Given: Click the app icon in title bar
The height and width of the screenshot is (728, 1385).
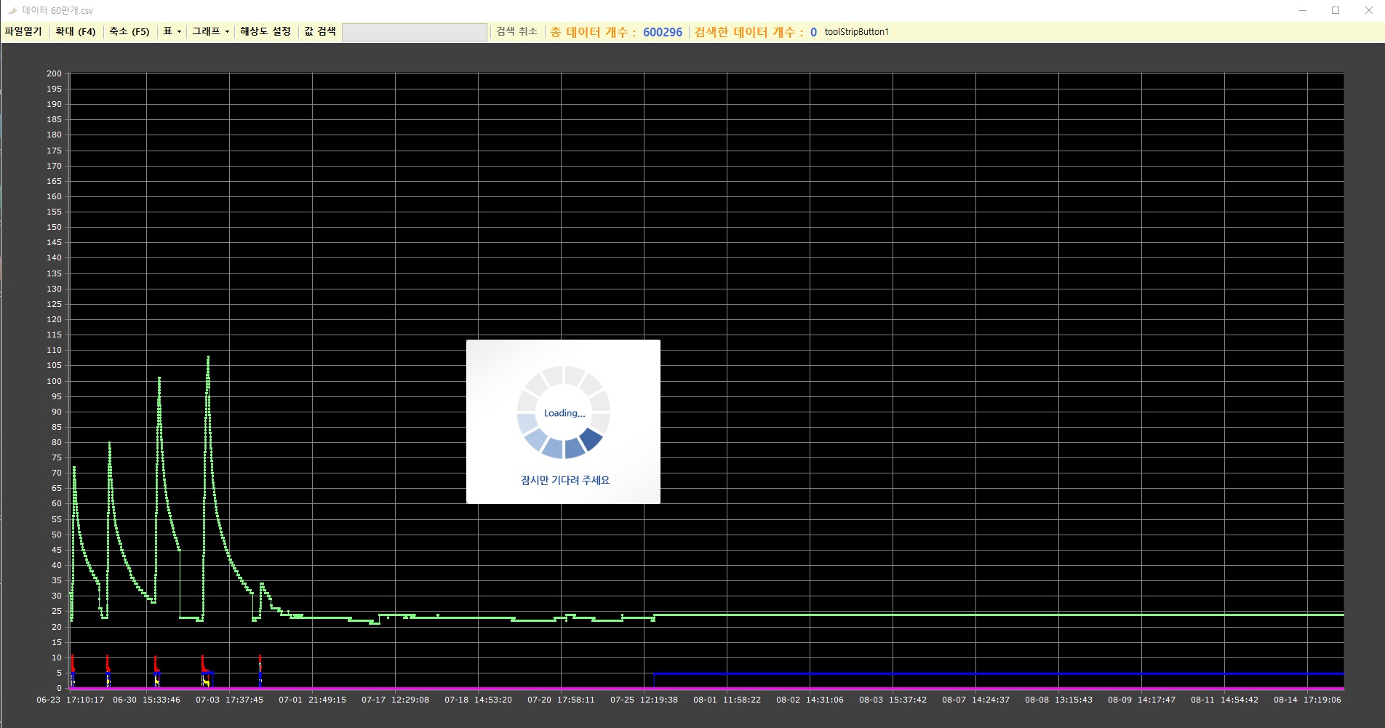Looking at the screenshot, I should pos(12,10).
